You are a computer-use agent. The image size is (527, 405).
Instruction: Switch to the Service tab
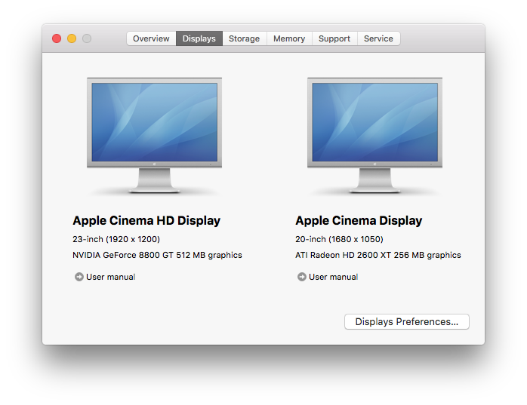tap(378, 38)
